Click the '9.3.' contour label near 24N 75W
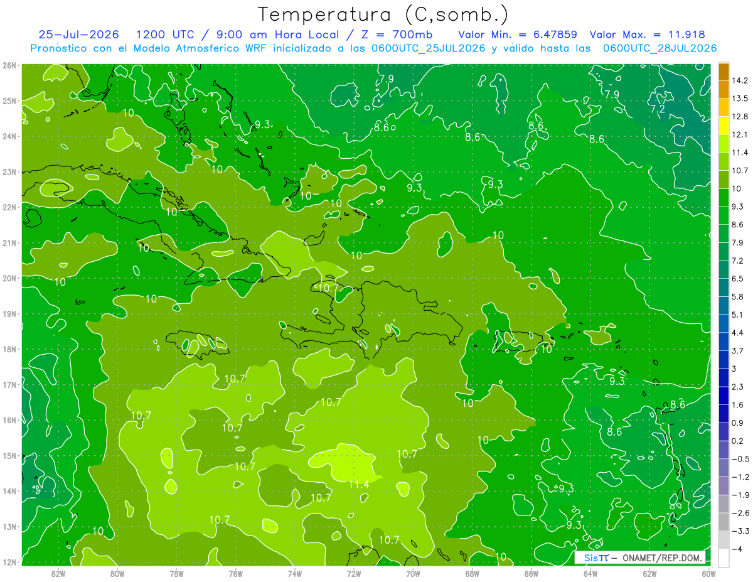 (262, 124)
